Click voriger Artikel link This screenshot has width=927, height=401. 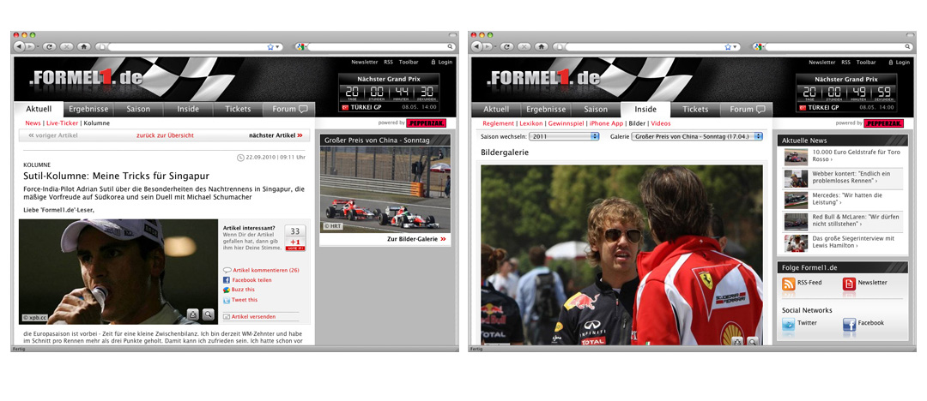(x=52, y=135)
